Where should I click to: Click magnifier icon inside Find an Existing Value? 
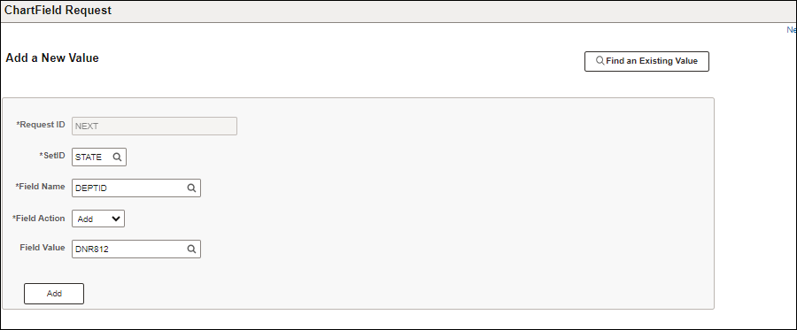point(600,61)
